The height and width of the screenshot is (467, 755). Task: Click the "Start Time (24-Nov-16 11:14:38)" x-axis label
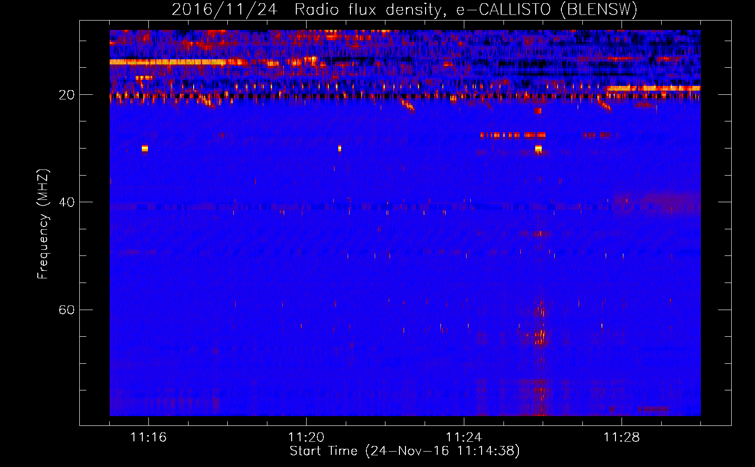405,451
